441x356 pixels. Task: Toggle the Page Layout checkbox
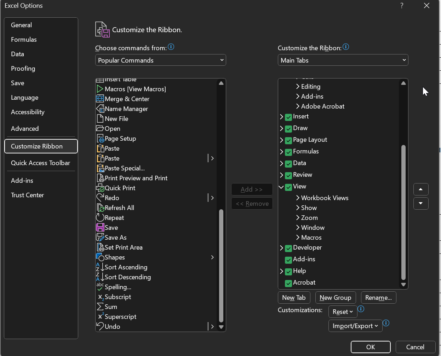[x=288, y=140]
